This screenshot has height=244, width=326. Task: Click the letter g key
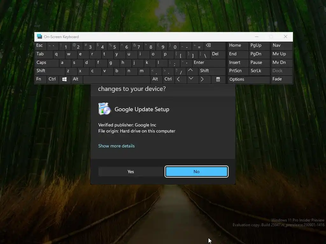[x=113, y=63]
